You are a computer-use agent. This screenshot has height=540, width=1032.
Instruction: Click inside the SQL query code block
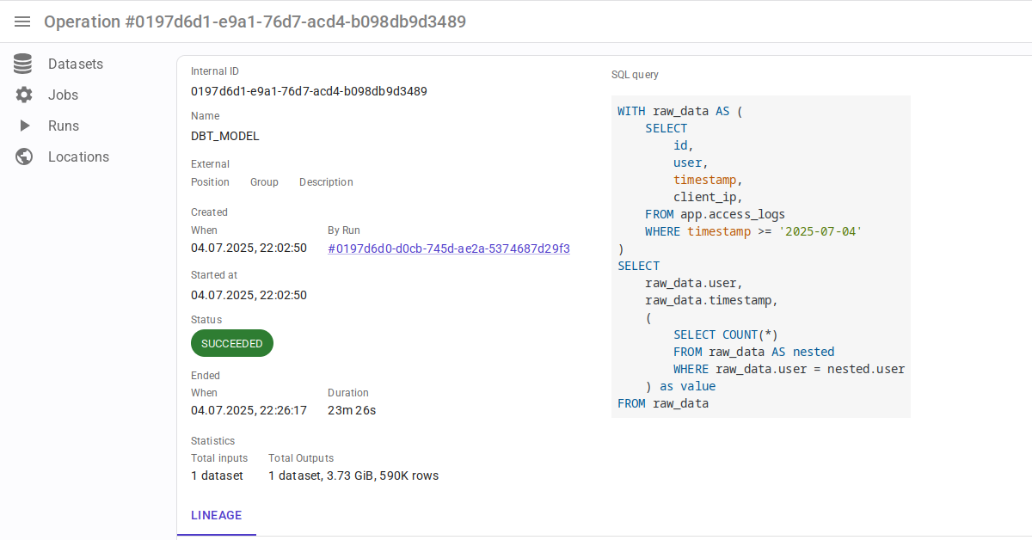click(760, 256)
